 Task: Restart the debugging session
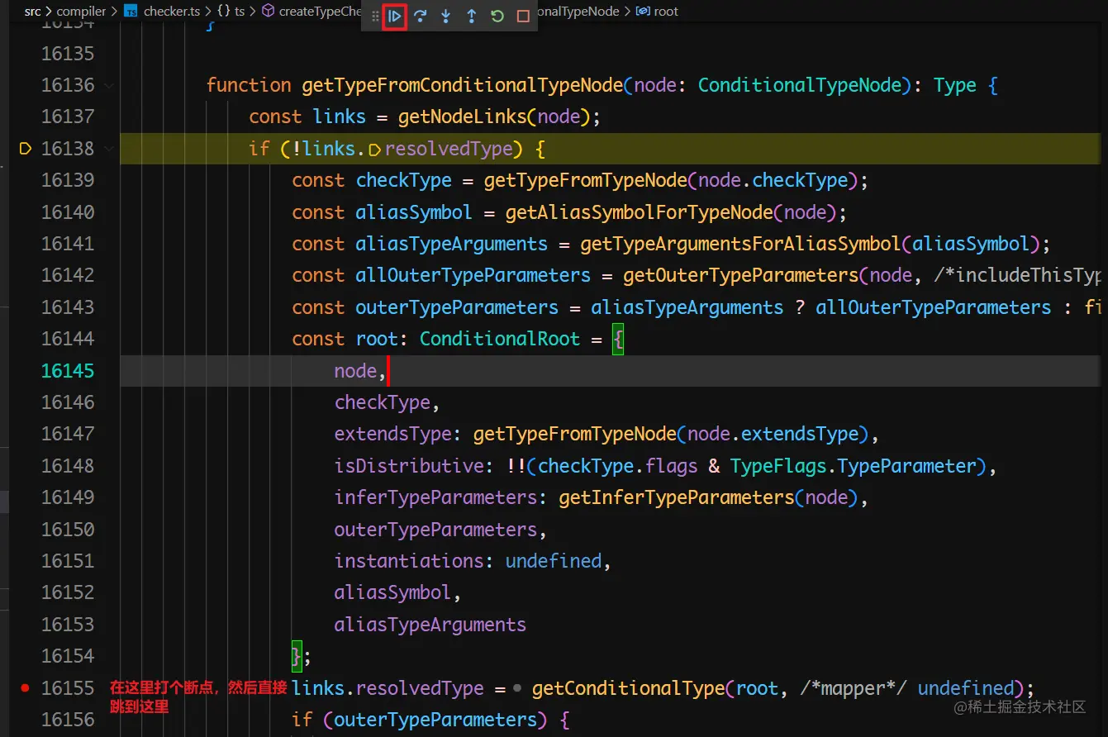497,16
